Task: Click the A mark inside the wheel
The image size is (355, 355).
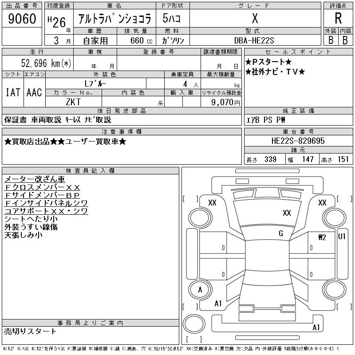Action: [x=200, y=290]
